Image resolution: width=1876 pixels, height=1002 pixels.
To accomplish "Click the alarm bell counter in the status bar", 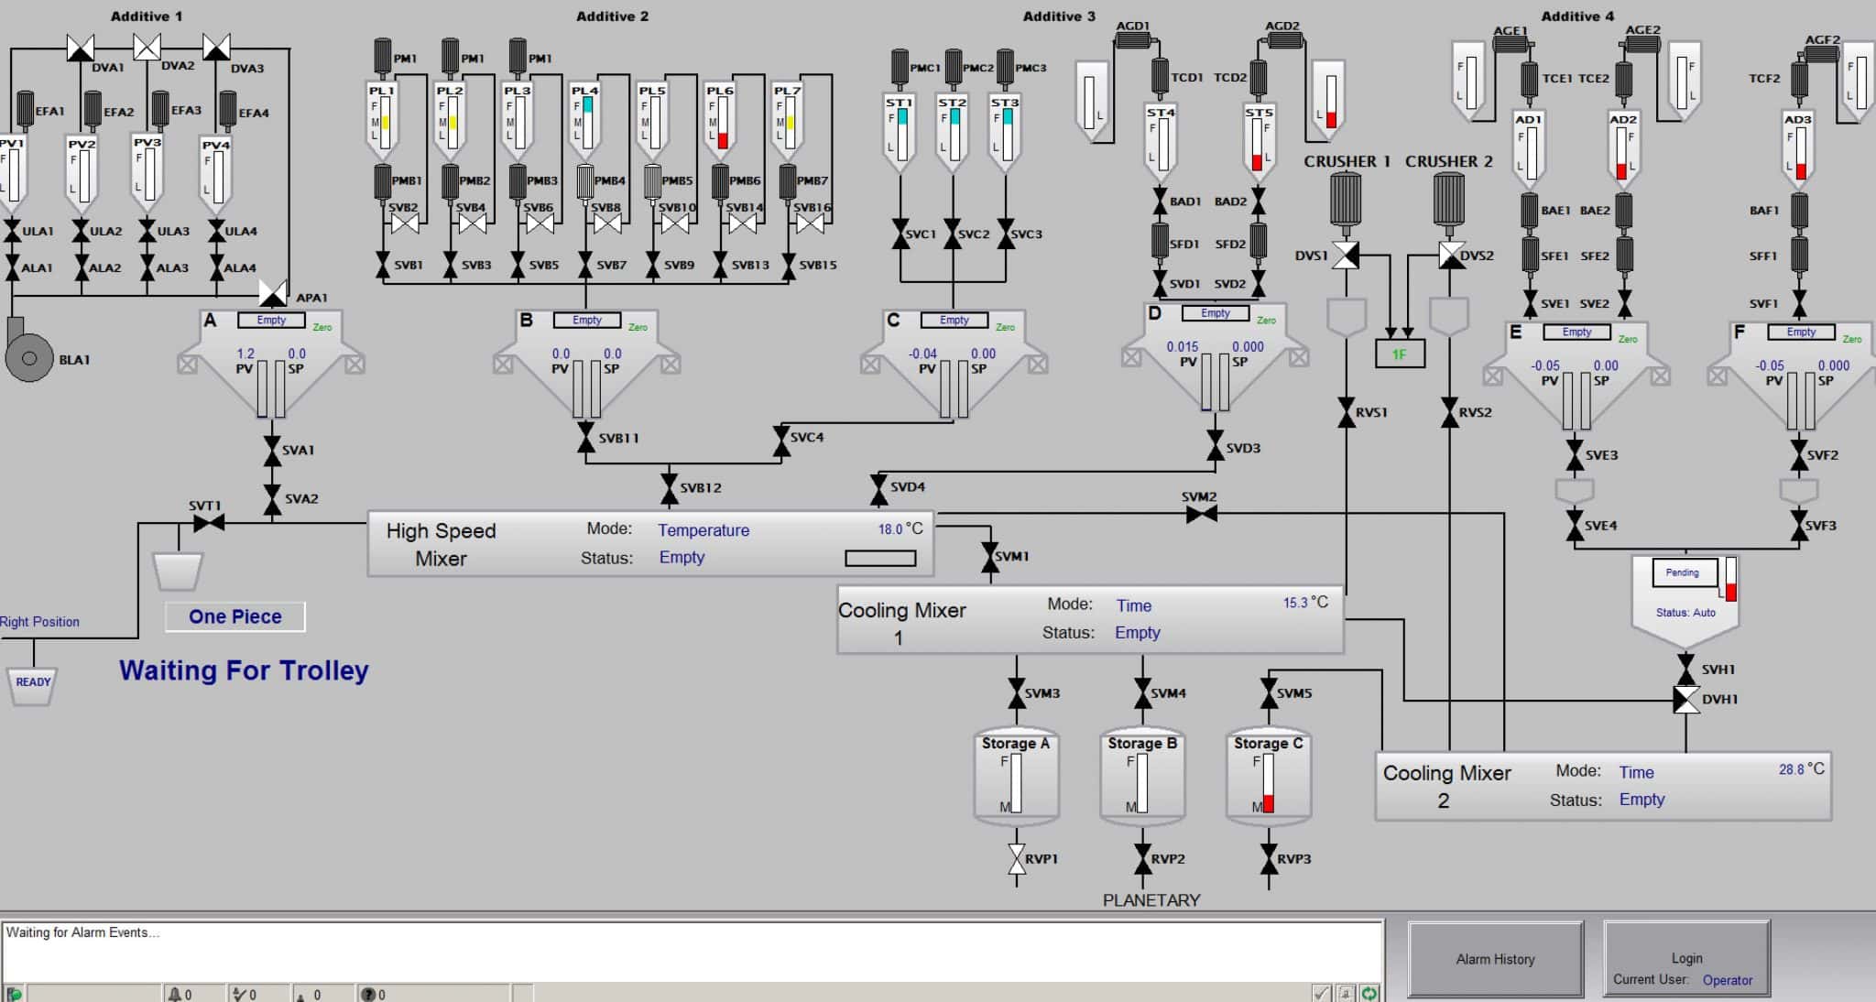I will click(x=177, y=994).
